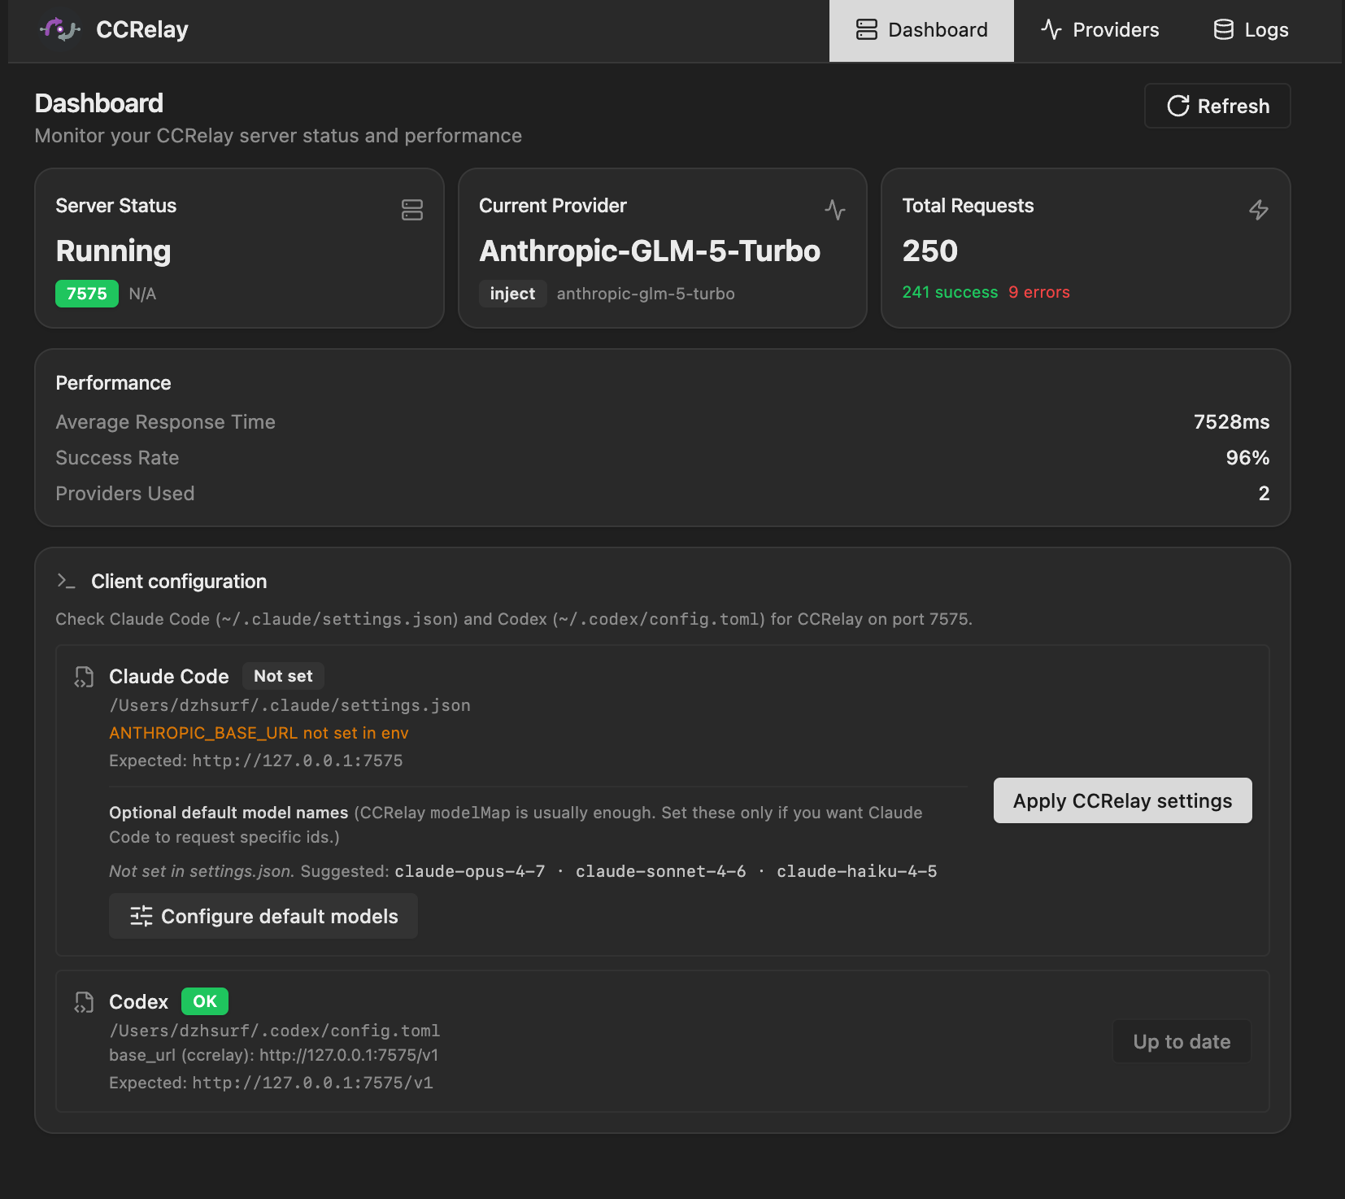Screen dimensions: 1345x1199
Task: Click the Providers Used value 2
Action: pos(1264,494)
